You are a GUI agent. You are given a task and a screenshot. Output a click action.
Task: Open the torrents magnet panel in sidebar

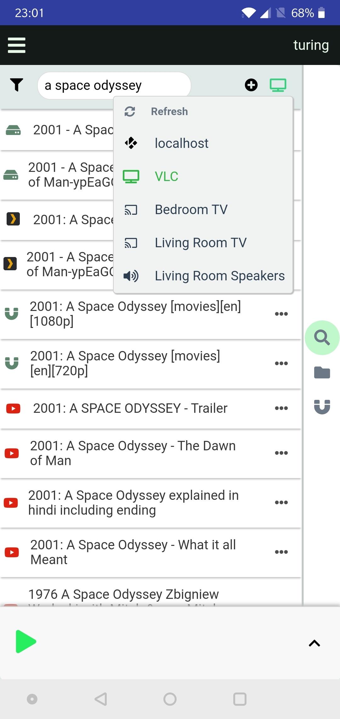tap(322, 406)
